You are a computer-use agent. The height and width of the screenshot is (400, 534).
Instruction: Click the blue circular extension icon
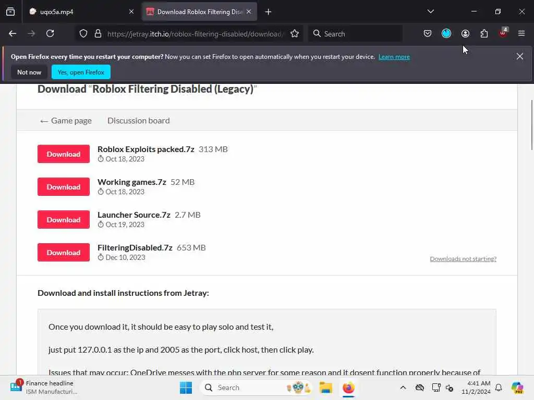(x=446, y=34)
